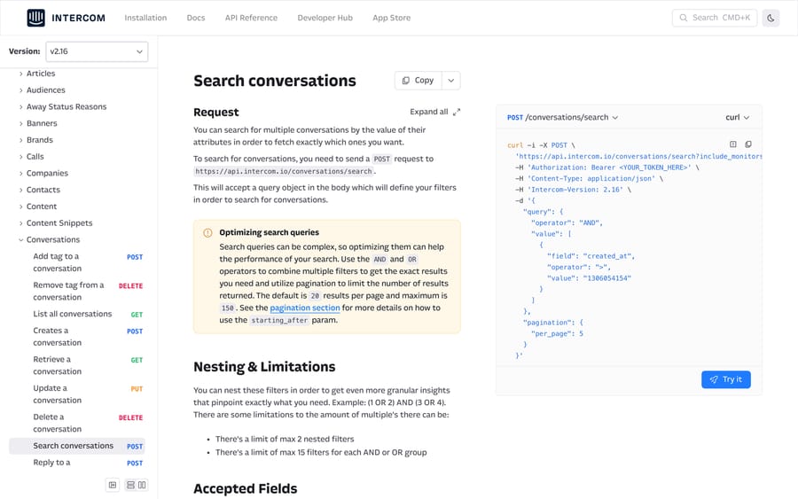Follow the pagination section link
Viewport: 798px width, 499px height.
pyautogui.click(x=305, y=308)
